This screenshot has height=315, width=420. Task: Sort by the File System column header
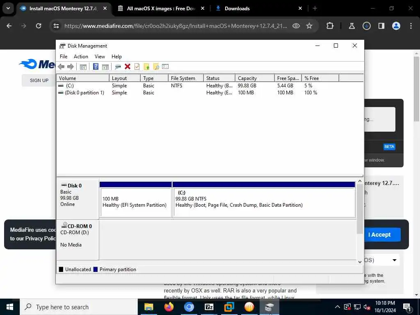coord(186,78)
